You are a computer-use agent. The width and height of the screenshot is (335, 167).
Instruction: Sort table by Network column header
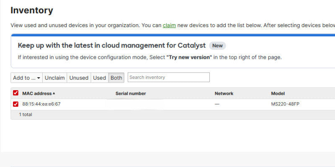[x=224, y=94]
